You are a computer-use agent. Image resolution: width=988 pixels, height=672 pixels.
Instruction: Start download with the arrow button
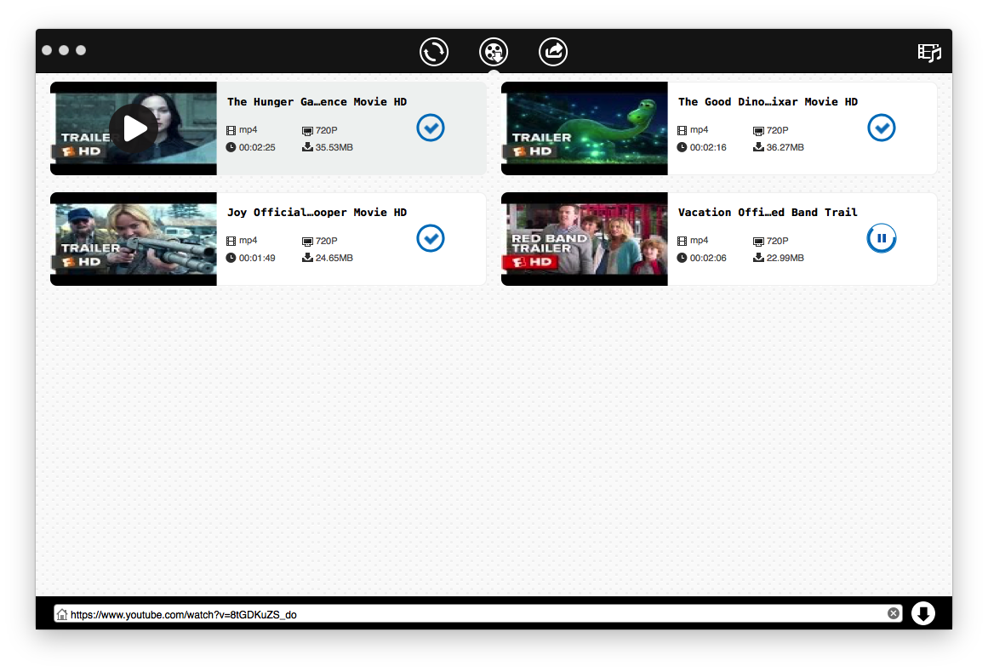[923, 613]
